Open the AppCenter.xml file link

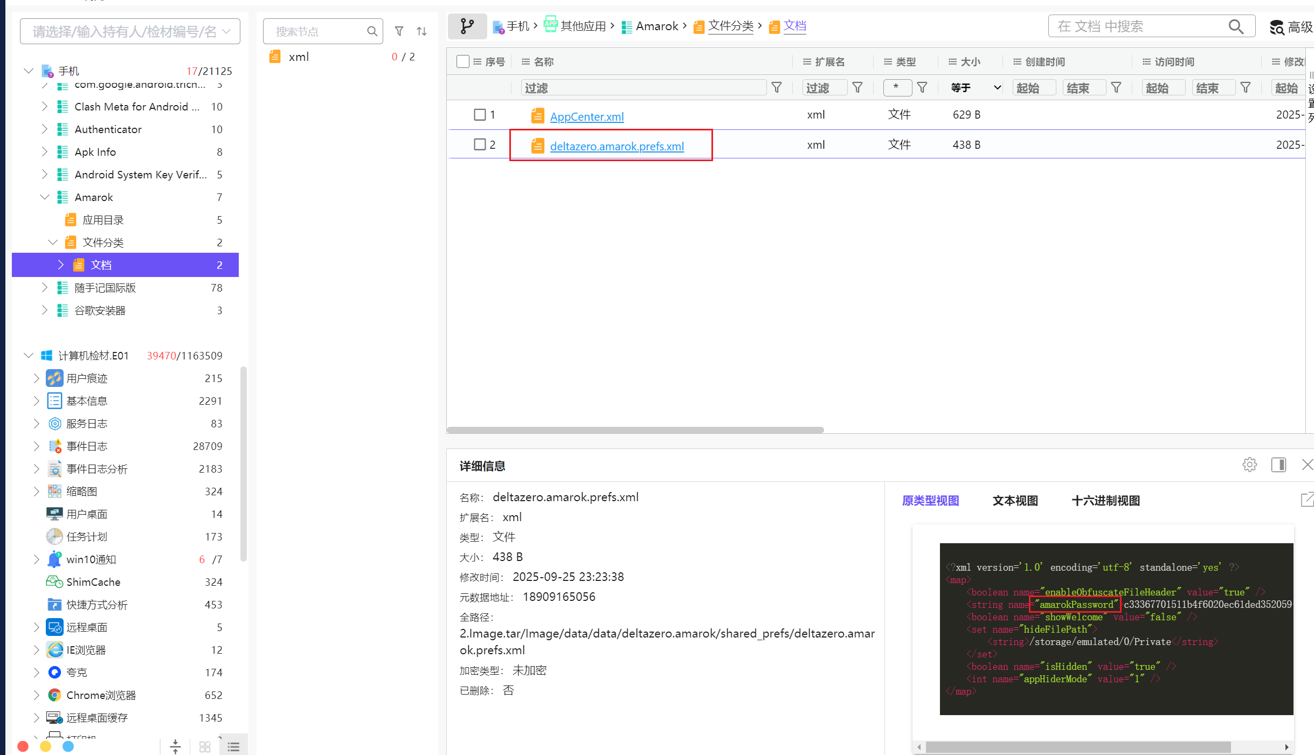[x=586, y=116]
